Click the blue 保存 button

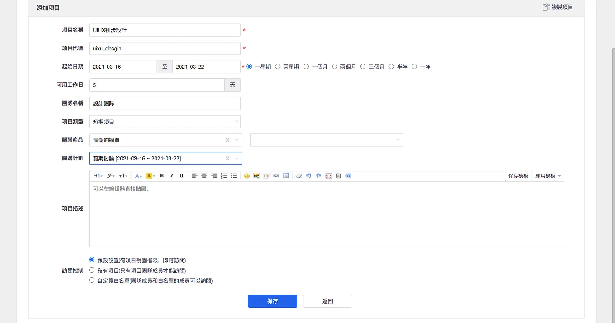[272, 301]
